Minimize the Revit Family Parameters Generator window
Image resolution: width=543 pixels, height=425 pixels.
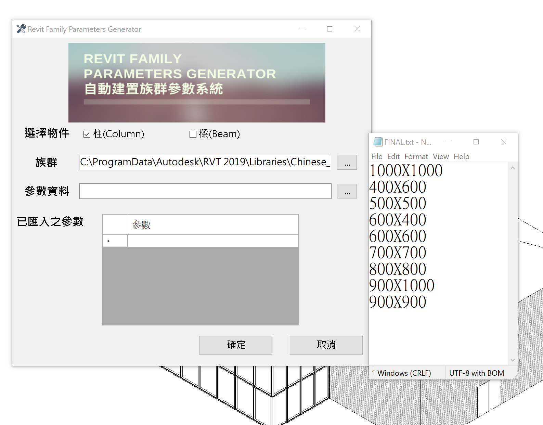pos(302,29)
